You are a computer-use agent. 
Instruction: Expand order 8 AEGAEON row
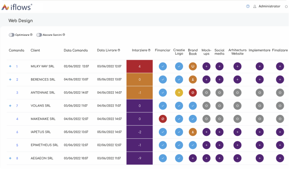[11, 158]
